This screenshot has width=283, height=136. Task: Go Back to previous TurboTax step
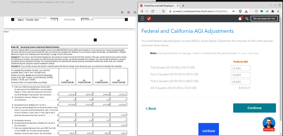point(151,109)
